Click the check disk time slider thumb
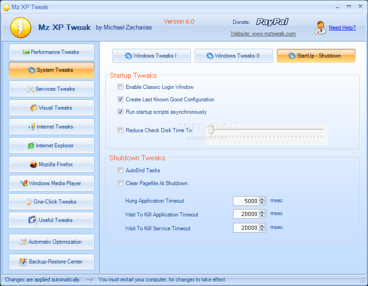This screenshot has width=368, height=286. [211, 130]
